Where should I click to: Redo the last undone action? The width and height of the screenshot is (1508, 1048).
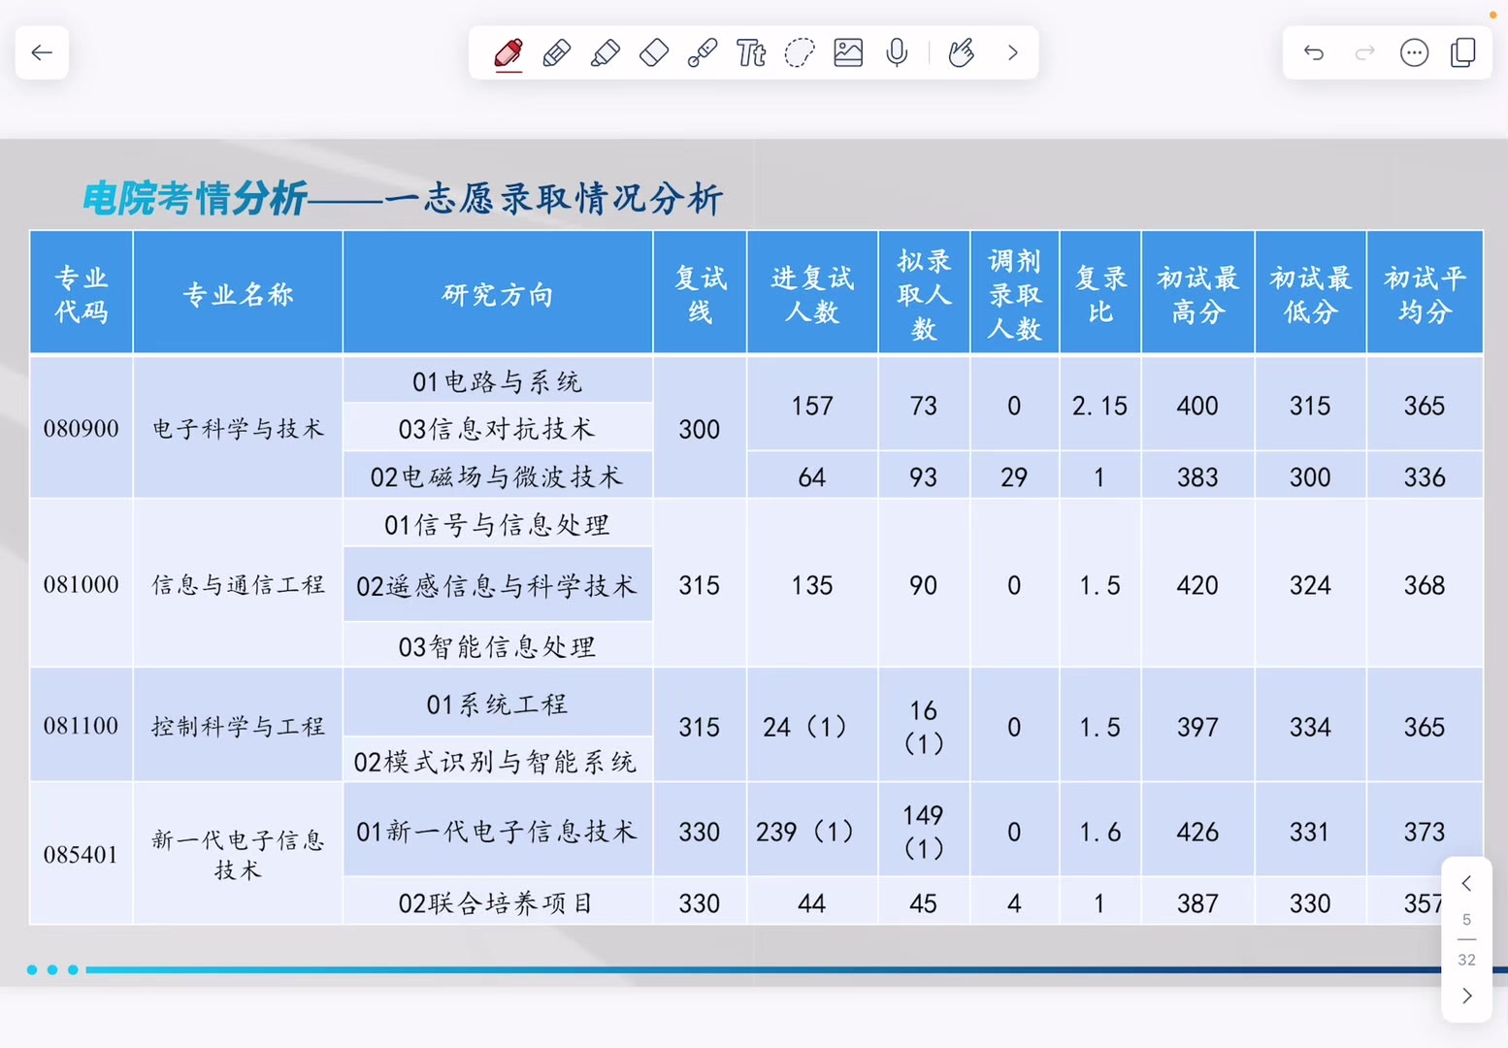pos(1364,52)
